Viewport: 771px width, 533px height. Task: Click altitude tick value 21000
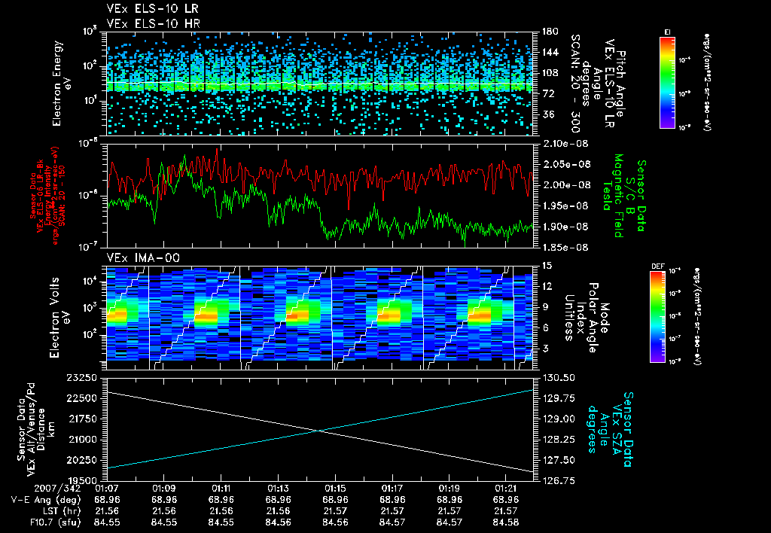point(81,439)
